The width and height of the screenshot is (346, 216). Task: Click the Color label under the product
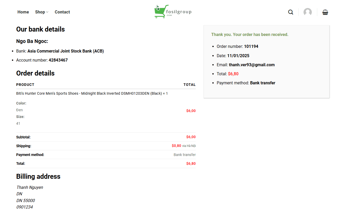point(21,103)
